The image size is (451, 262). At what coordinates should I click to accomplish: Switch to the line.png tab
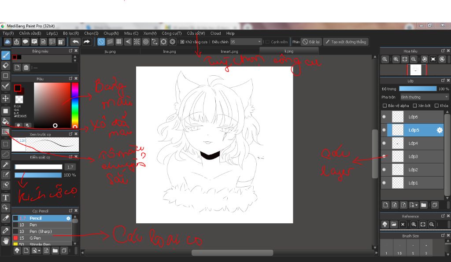click(x=170, y=52)
